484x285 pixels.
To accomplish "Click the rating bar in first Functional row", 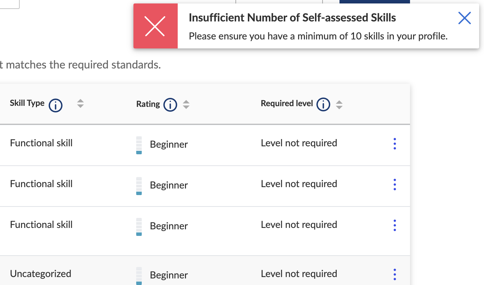I will (x=139, y=145).
